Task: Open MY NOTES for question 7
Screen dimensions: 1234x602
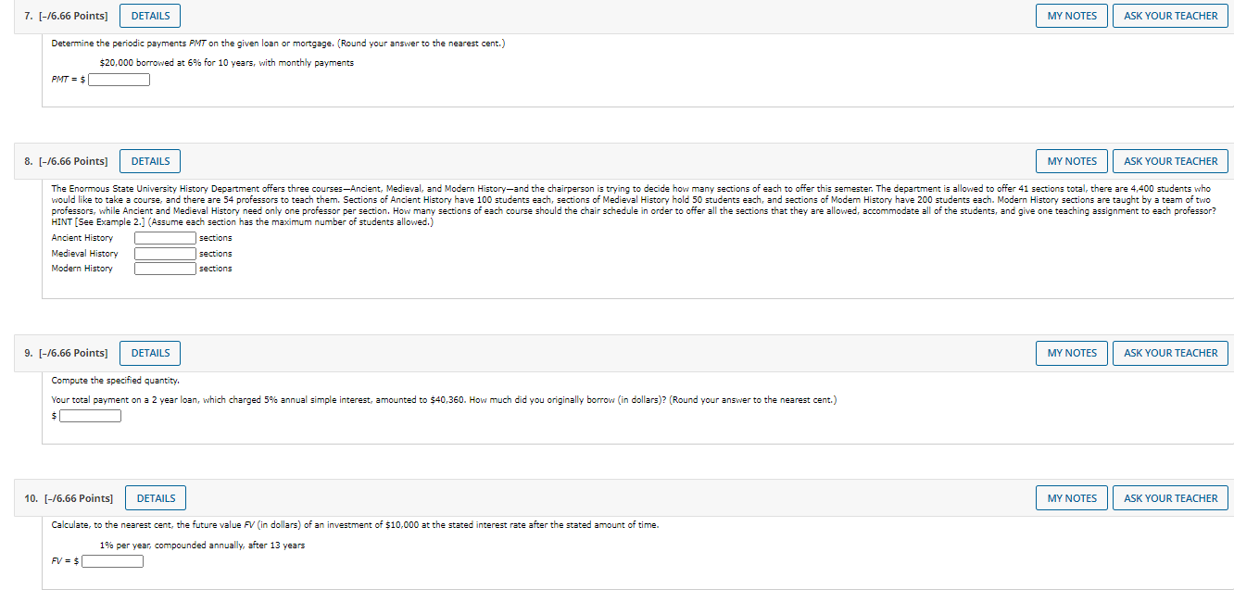Action: pyautogui.click(x=1072, y=16)
